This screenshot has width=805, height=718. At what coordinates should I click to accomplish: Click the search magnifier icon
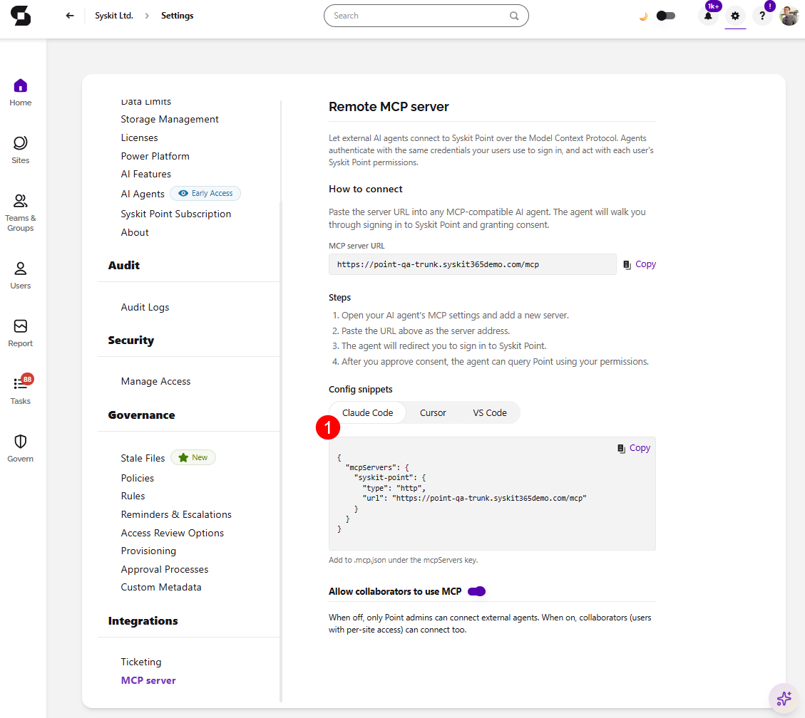tap(514, 16)
